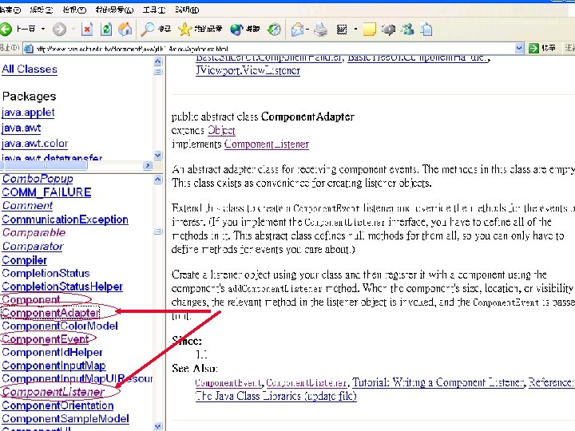Click the Discuss speech-bubble toolbar icon
575x431 pixels.
pyautogui.click(x=388, y=29)
